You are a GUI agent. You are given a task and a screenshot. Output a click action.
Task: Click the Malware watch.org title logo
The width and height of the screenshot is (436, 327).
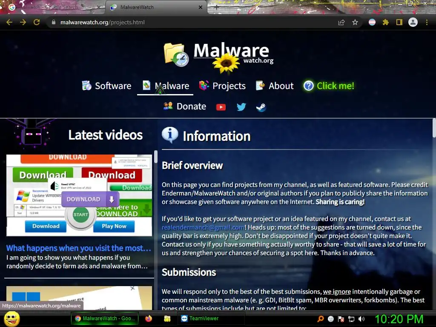click(233, 54)
